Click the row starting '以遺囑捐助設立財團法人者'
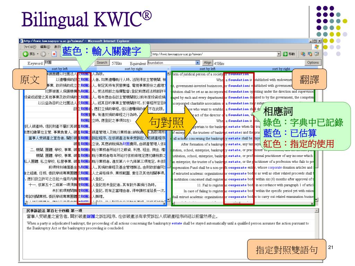Screen dimensions: 355x266 point(95,80)
